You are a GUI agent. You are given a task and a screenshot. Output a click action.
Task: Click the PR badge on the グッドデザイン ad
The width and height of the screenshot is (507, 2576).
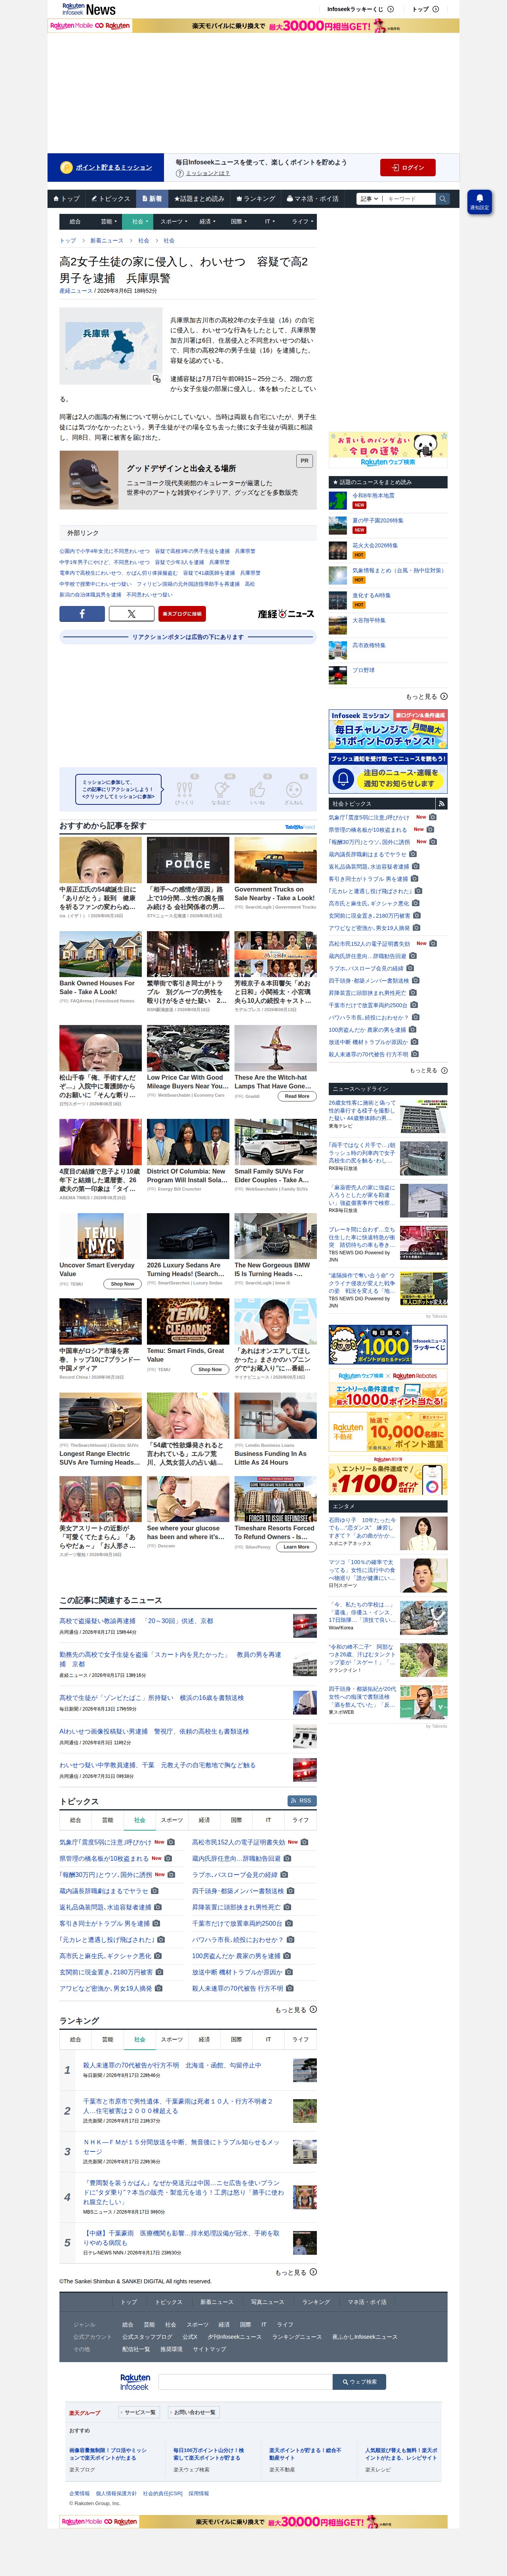click(x=304, y=461)
